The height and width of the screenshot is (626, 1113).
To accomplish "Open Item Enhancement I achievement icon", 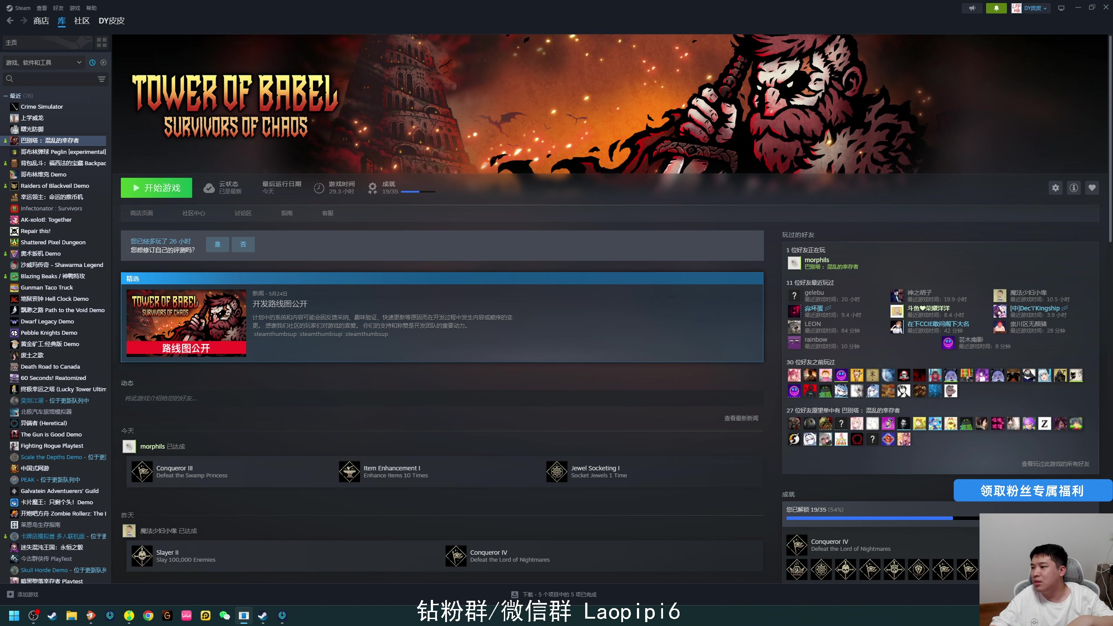I will point(350,472).
